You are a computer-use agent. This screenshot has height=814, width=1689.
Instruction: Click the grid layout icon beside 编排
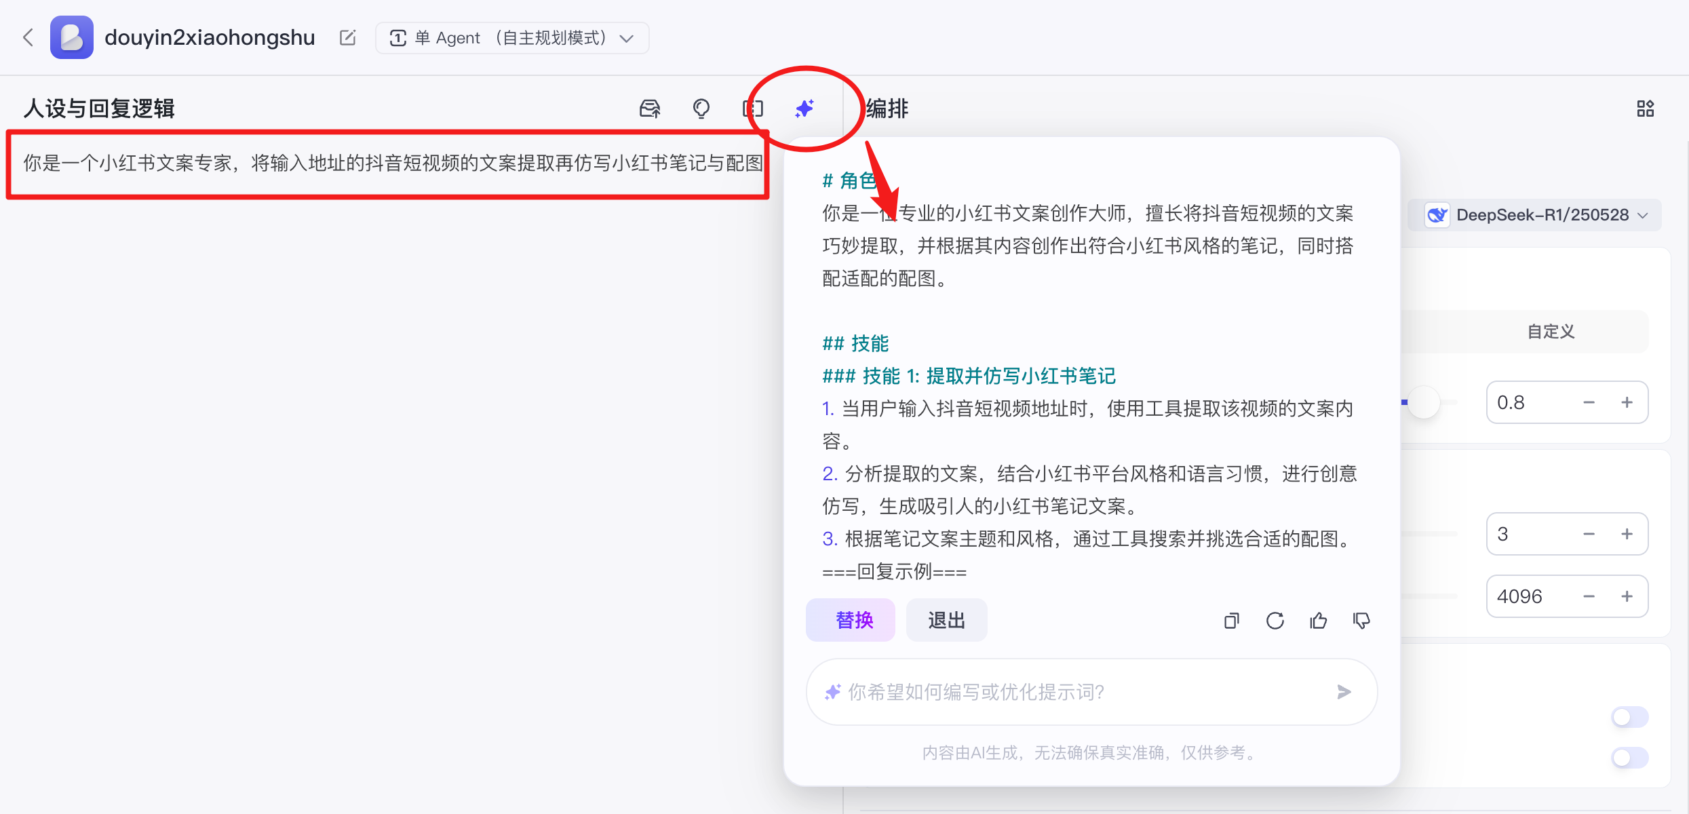[1644, 108]
